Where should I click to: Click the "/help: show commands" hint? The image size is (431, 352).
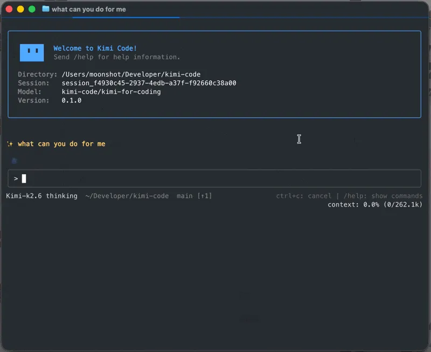click(x=383, y=196)
